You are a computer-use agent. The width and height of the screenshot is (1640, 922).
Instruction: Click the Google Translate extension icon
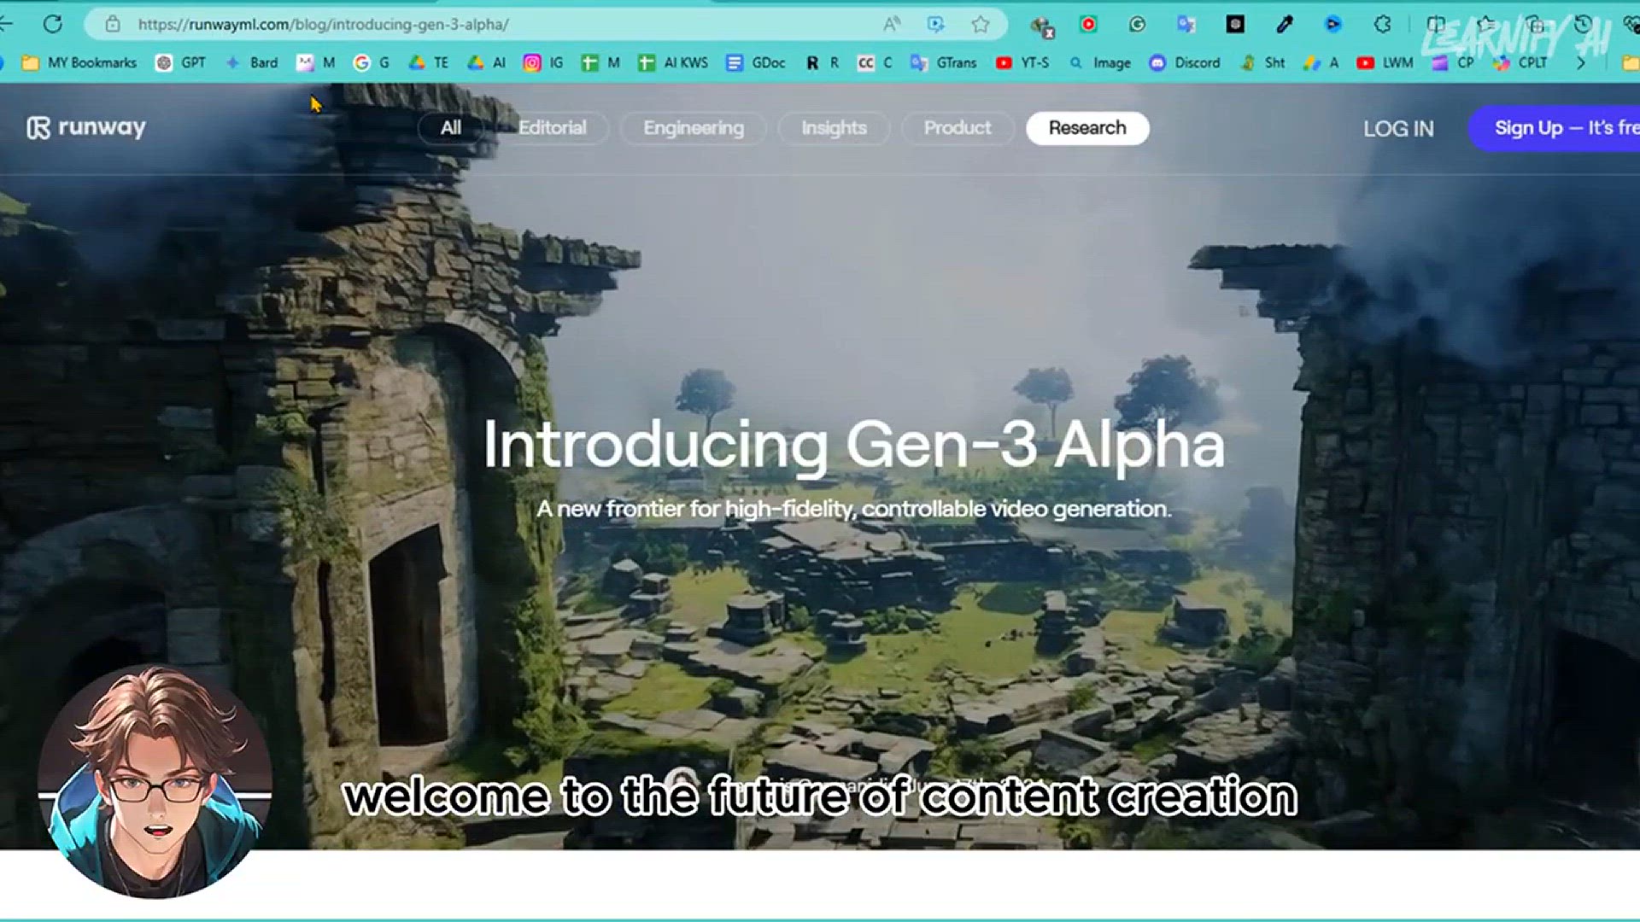pos(1186,24)
